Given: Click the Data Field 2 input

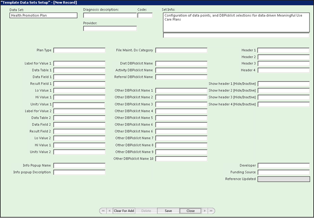Looking at the screenshot, I should pyautogui.click(x=79, y=125).
